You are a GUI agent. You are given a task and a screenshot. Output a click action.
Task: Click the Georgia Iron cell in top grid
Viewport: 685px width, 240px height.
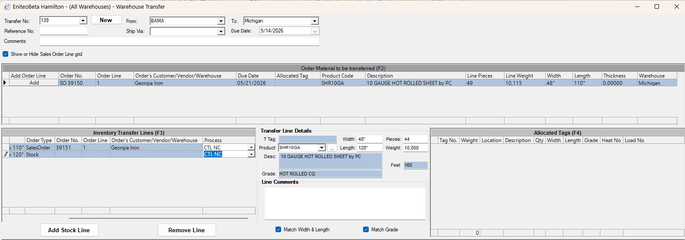[x=185, y=83]
